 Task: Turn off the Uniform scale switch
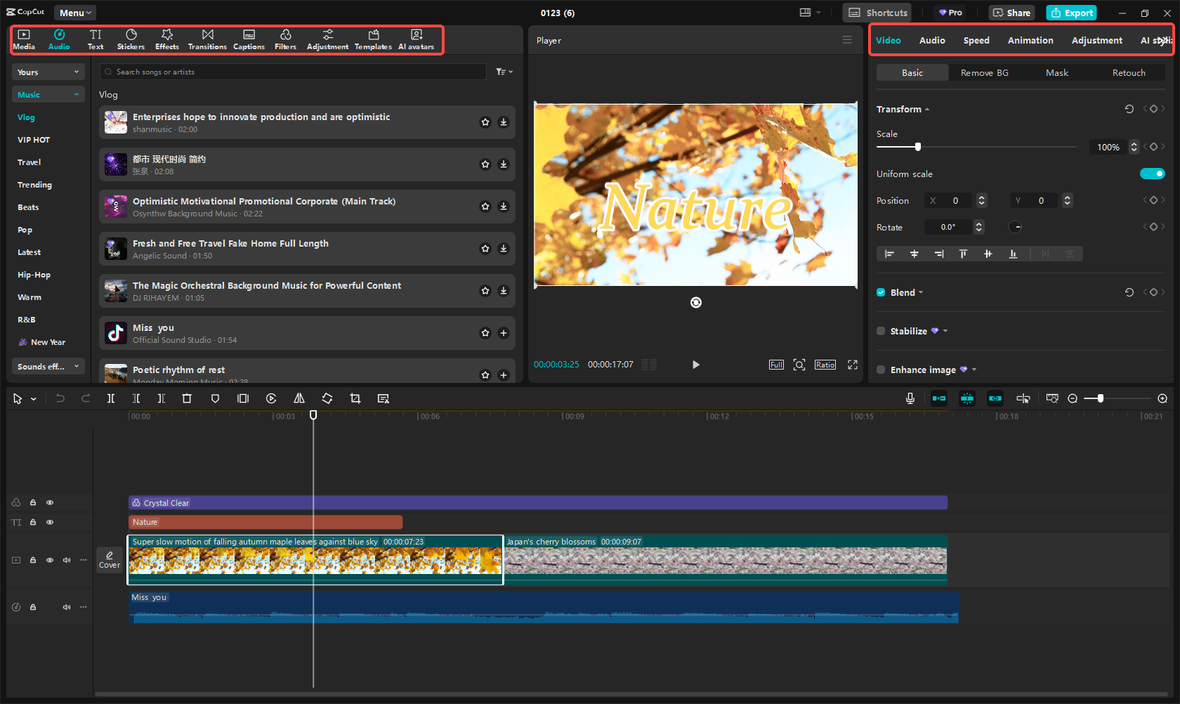(x=1152, y=174)
